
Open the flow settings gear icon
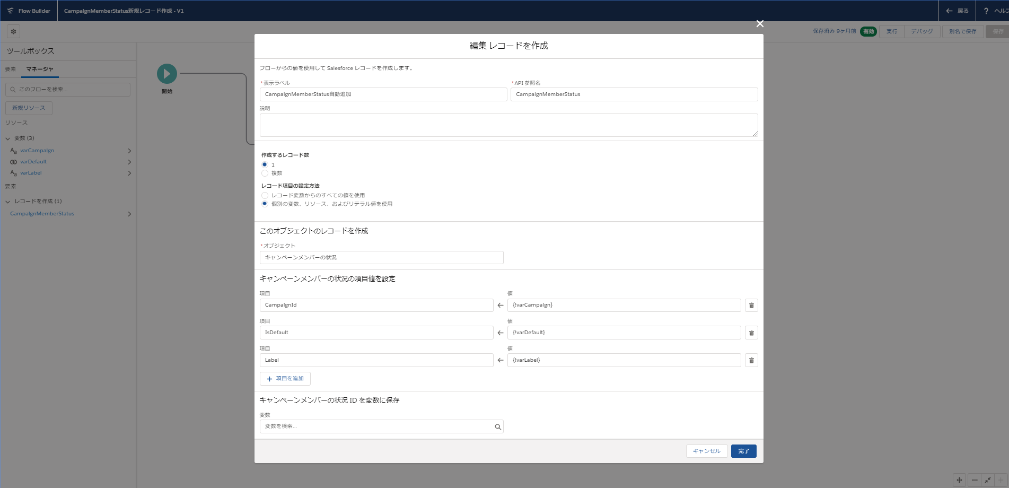coord(14,31)
